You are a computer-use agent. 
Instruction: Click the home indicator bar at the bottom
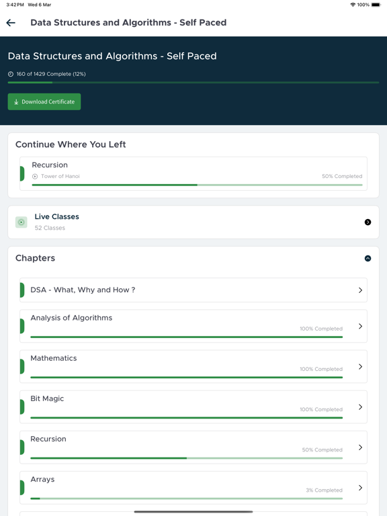pyautogui.click(x=193, y=512)
